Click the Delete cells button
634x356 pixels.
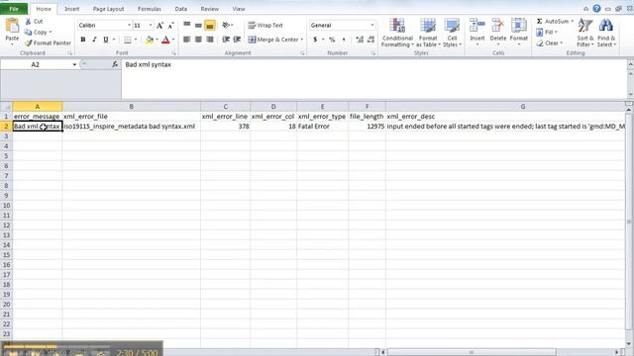click(x=497, y=32)
